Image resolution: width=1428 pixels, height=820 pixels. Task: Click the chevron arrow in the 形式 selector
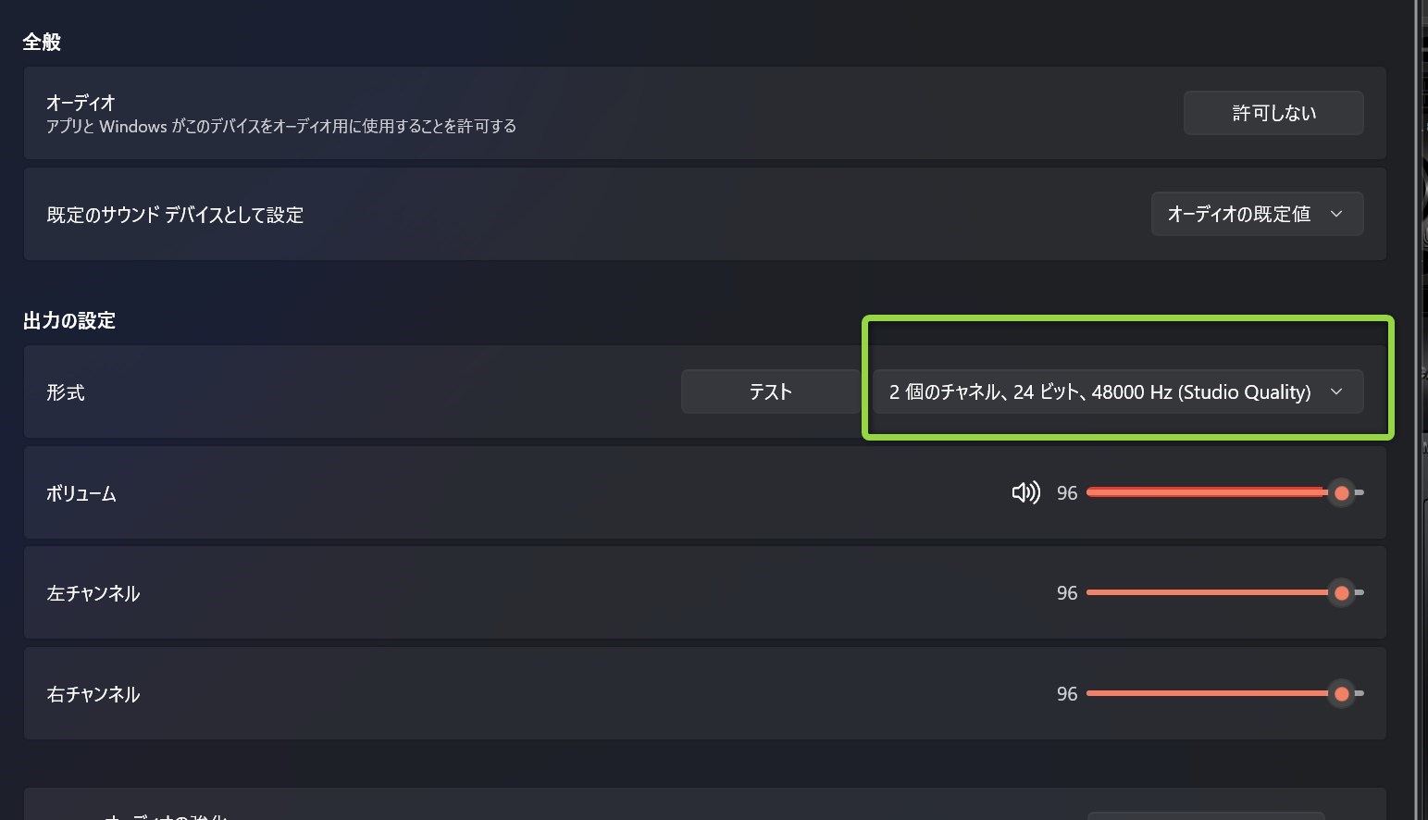click(x=1336, y=391)
